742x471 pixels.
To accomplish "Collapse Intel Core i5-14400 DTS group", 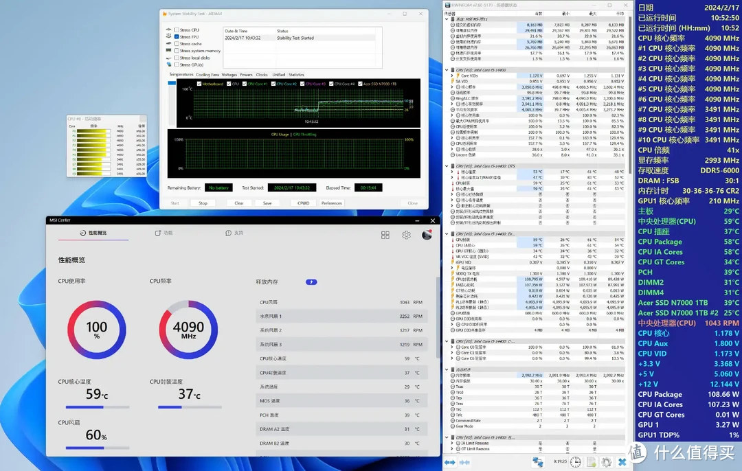I will [447, 166].
